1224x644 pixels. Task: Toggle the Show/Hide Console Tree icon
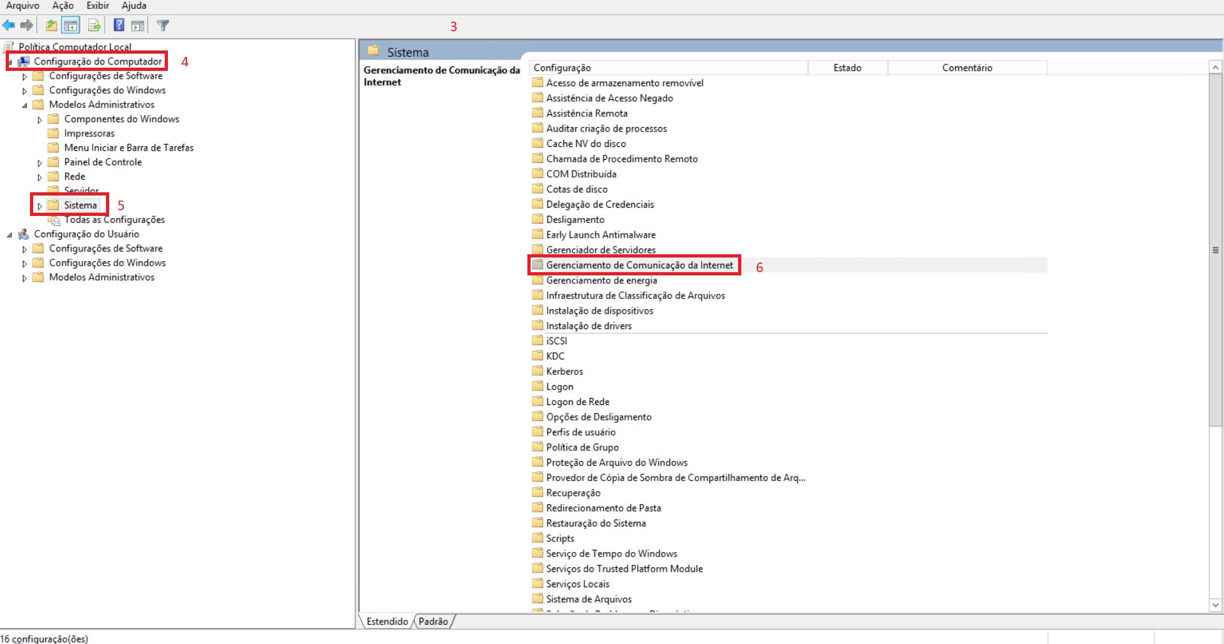[70, 26]
